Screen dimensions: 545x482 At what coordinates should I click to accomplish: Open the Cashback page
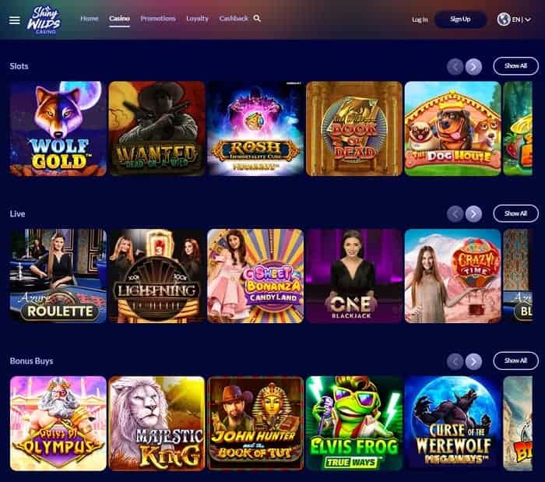click(234, 19)
